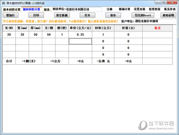This screenshot has height=135, width=179.
Task: Open the 报表 tab
Action: pos(47,9)
